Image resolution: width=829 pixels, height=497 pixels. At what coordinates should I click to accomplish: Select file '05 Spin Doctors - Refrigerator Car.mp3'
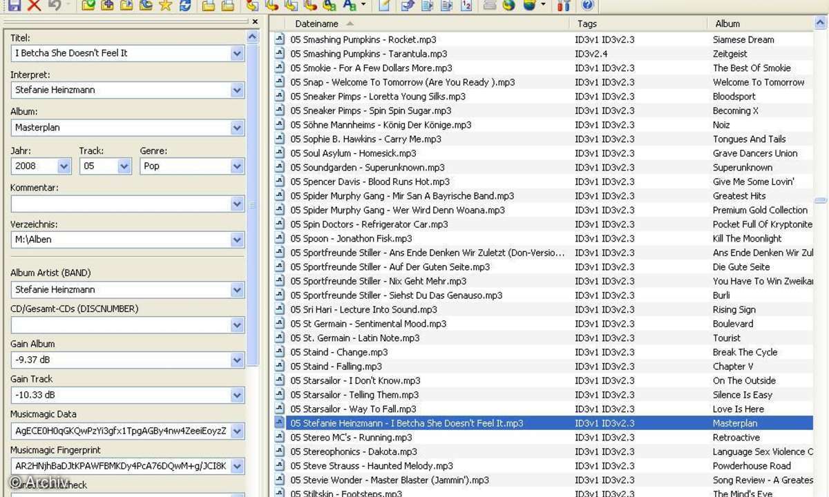click(x=369, y=224)
